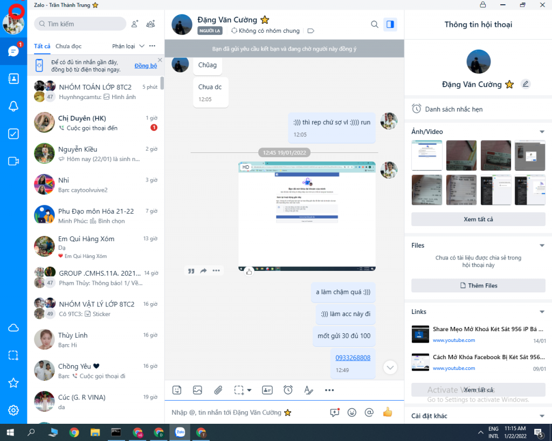Collapse the Ảnh/Video section
The height and width of the screenshot is (441, 552).
coord(542,132)
